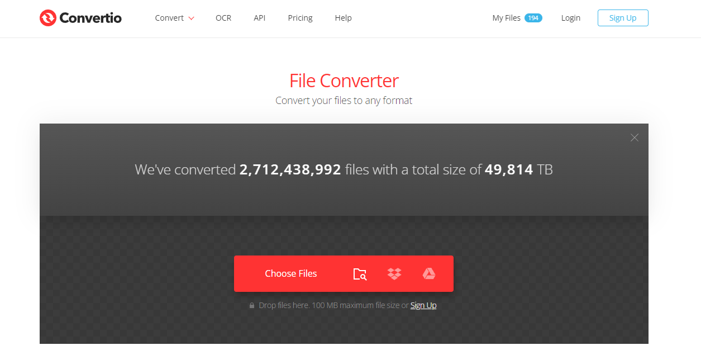The width and height of the screenshot is (701, 350).
Task: Expand the Convert dropdown menu
Action: pos(175,18)
